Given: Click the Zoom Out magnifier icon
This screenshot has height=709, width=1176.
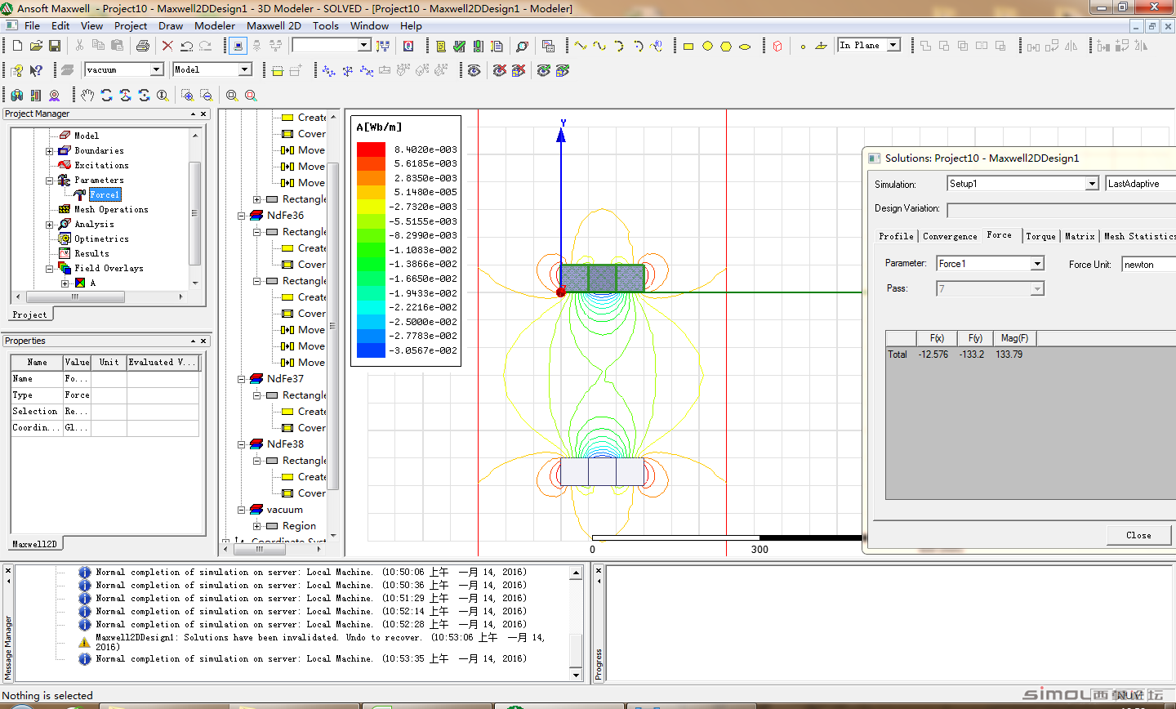Looking at the screenshot, I should (206, 96).
